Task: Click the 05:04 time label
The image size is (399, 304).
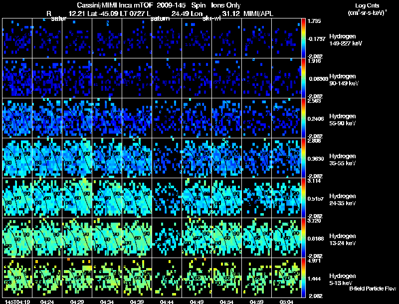Action: click(x=286, y=302)
